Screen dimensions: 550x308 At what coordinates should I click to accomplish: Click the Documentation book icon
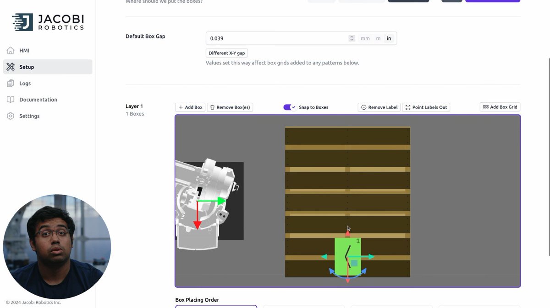[11, 100]
